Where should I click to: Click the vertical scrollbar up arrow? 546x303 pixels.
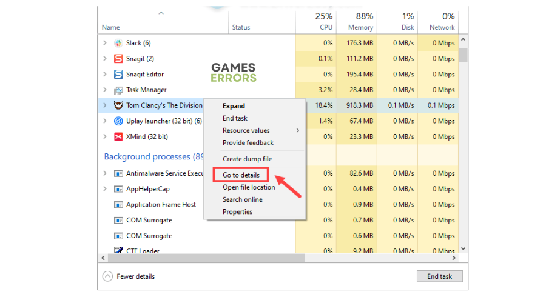tap(463, 39)
